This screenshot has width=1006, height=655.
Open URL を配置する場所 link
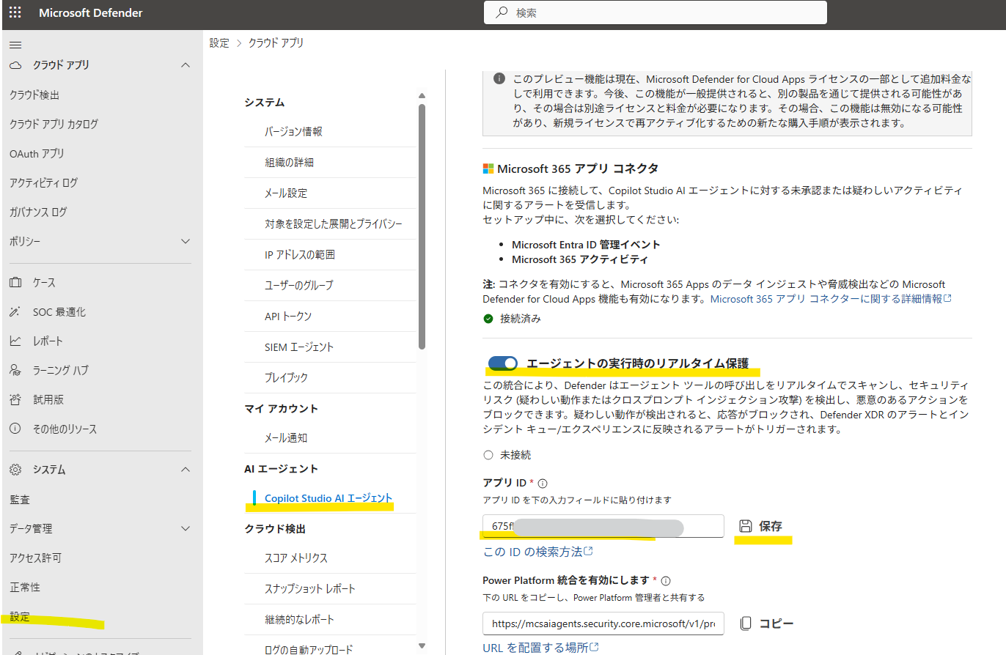pos(541,648)
